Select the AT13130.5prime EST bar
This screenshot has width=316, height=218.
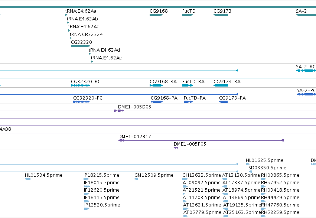point(225,179)
